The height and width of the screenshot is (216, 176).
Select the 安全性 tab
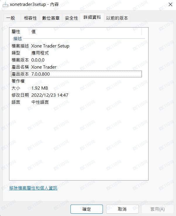click(x=71, y=18)
